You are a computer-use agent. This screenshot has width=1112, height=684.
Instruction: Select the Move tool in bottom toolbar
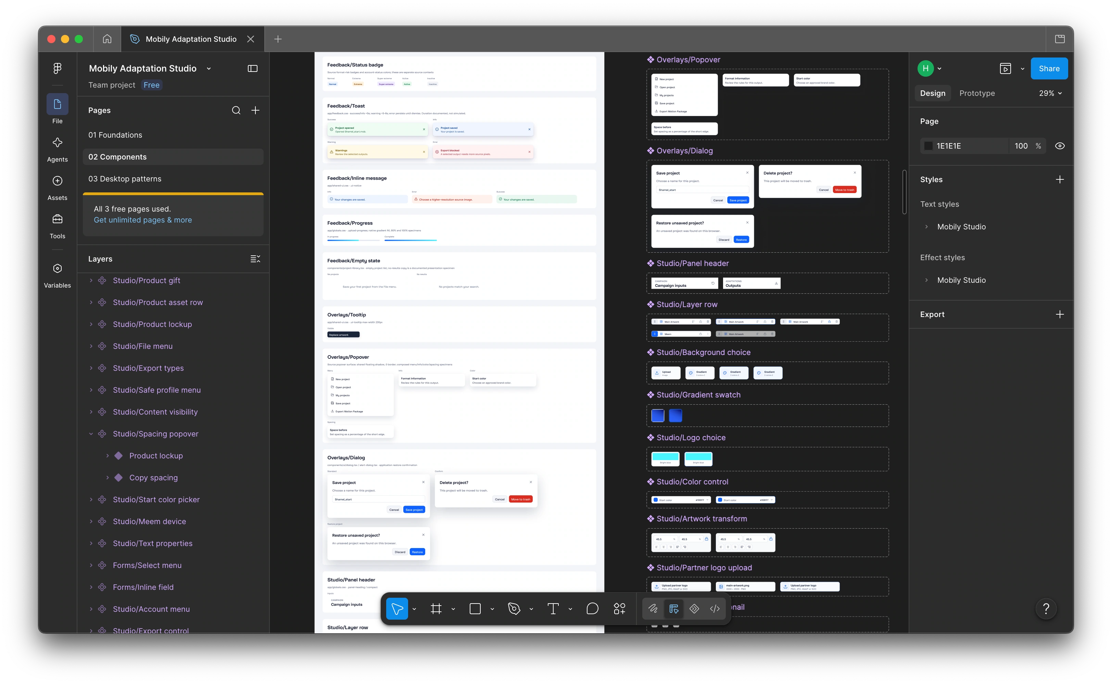pos(397,609)
